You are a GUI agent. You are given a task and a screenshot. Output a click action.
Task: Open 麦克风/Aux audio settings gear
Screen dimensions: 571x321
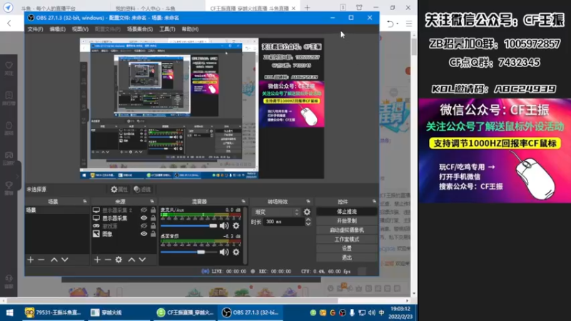[236, 225]
